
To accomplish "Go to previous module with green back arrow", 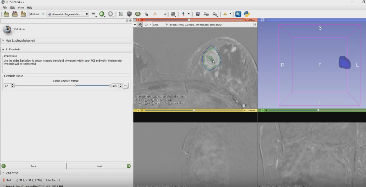I will (102, 14).
